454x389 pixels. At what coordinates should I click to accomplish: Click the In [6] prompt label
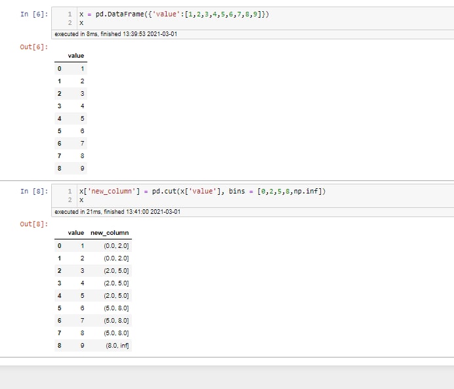34,14
